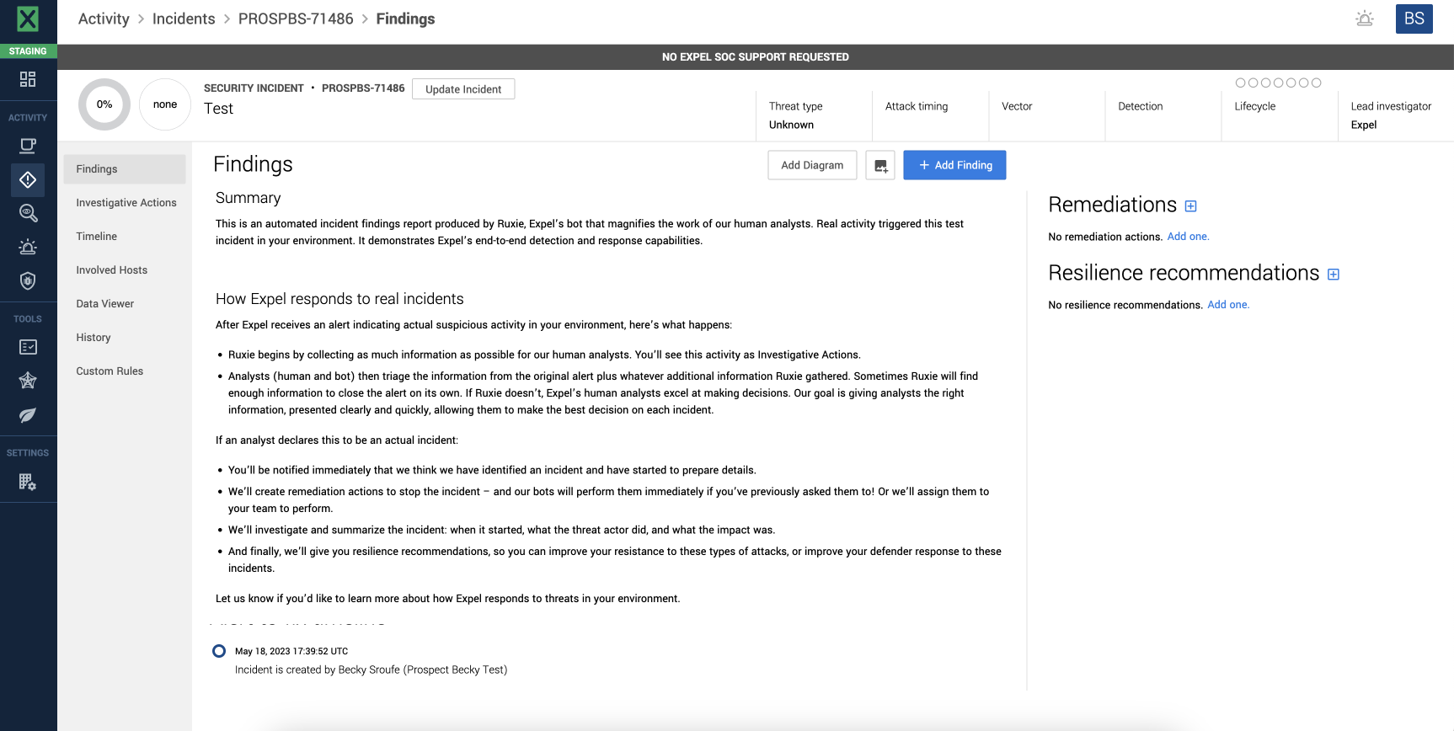Screen dimensions: 1454x731
Task: Click plus icon next to Resilience recommendations
Action: tap(1334, 275)
